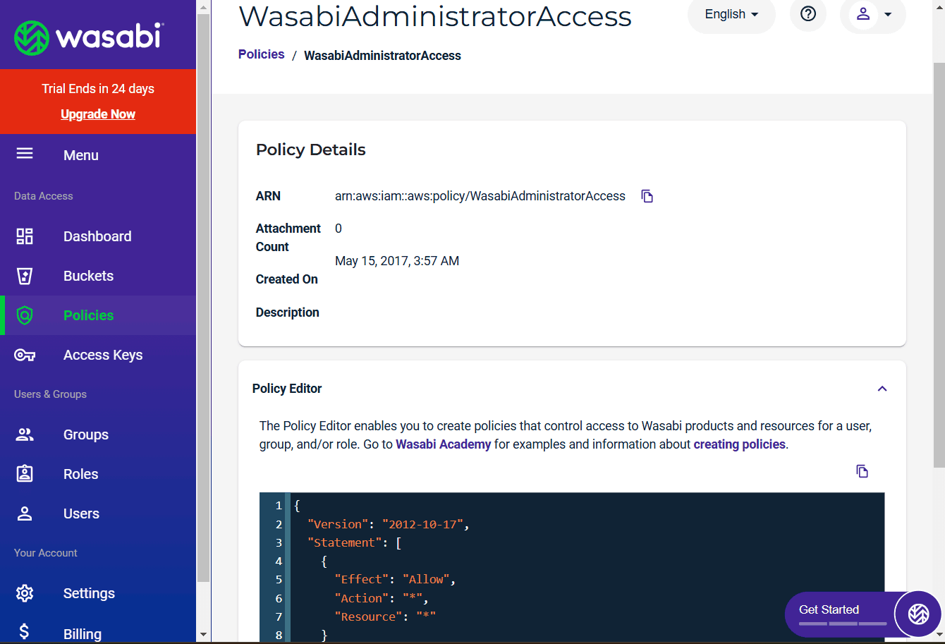
Task: Click the Roles badge icon
Action: 25,474
